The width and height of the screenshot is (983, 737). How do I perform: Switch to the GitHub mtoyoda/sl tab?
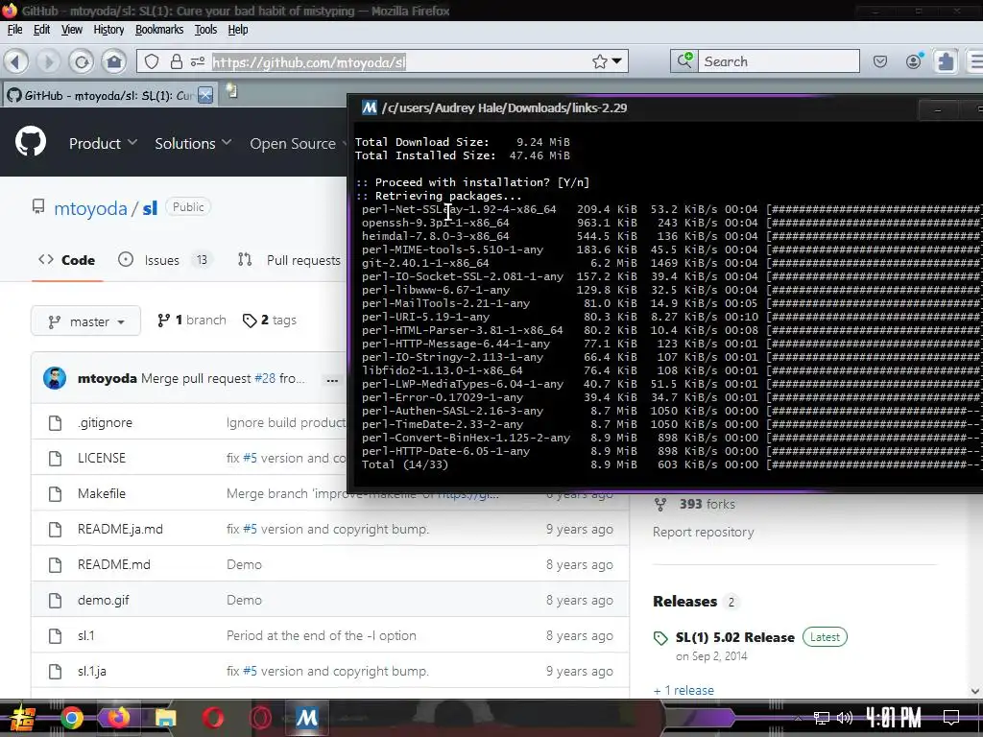(109, 95)
